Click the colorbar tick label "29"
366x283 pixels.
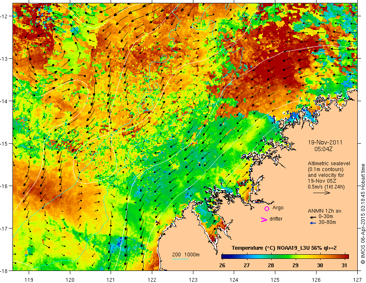pyautogui.click(x=296, y=265)
